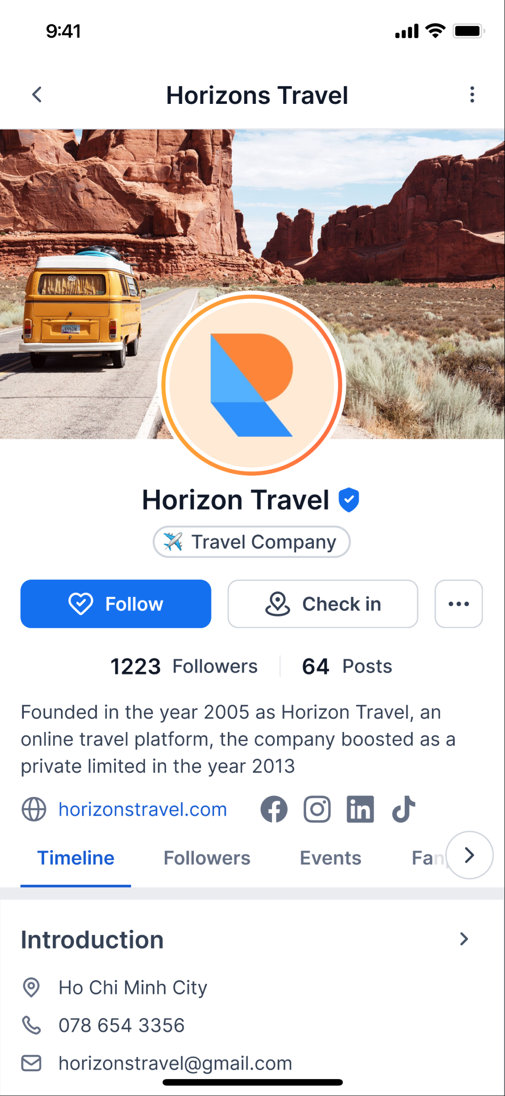The height and width of the screenshot is (1096, 505).
Task: Open the TikTok profile icon
Action: click(x=403, y=809)
